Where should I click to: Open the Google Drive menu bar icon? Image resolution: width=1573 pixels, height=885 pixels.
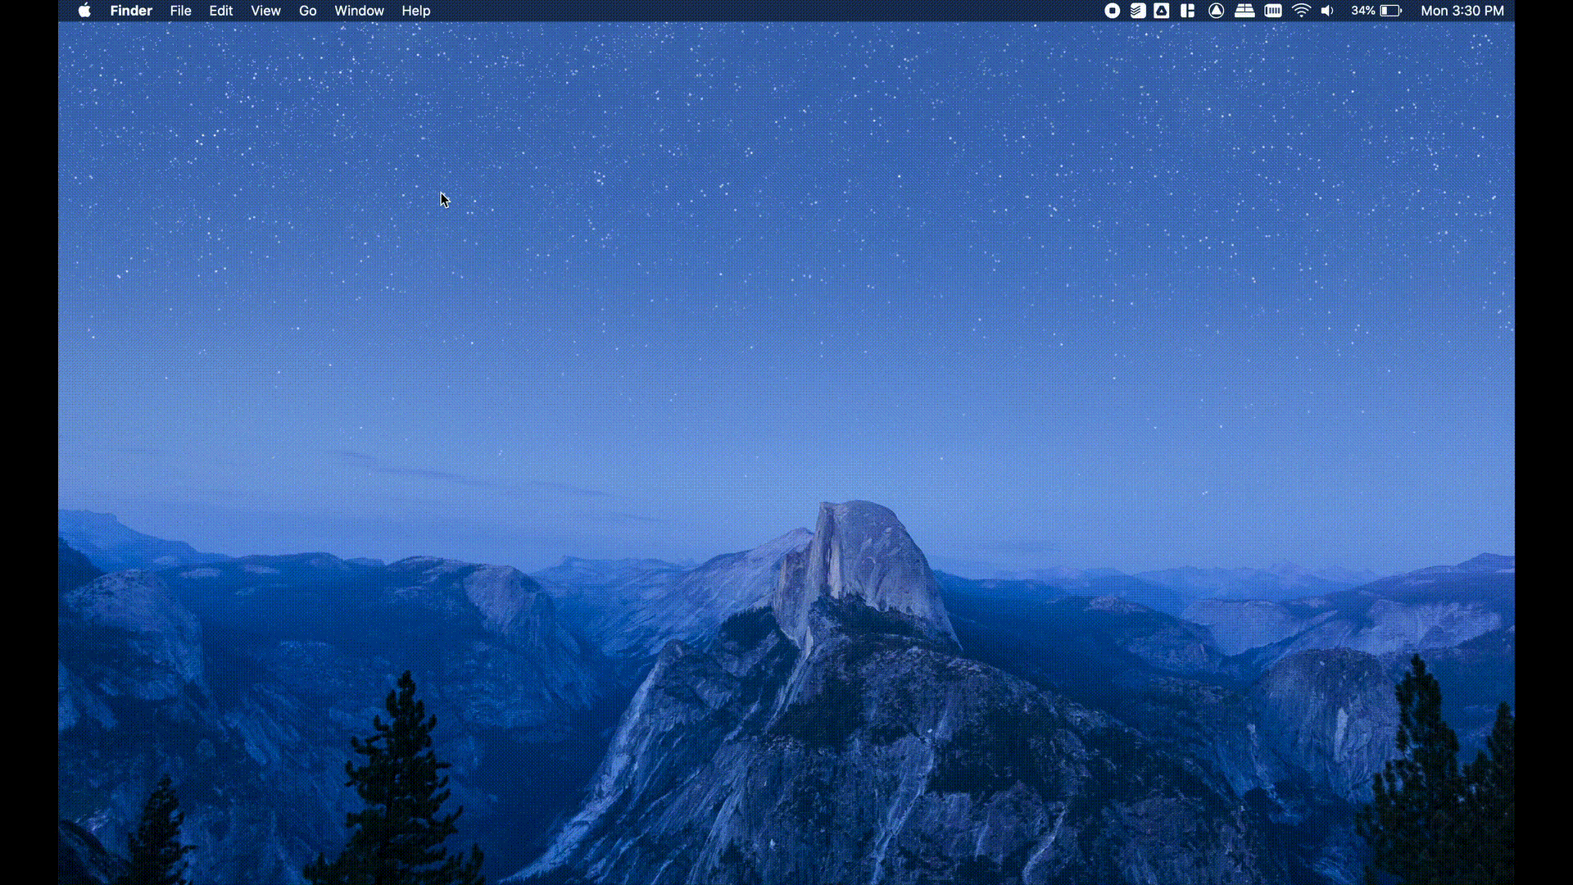tap(1162, 11)
